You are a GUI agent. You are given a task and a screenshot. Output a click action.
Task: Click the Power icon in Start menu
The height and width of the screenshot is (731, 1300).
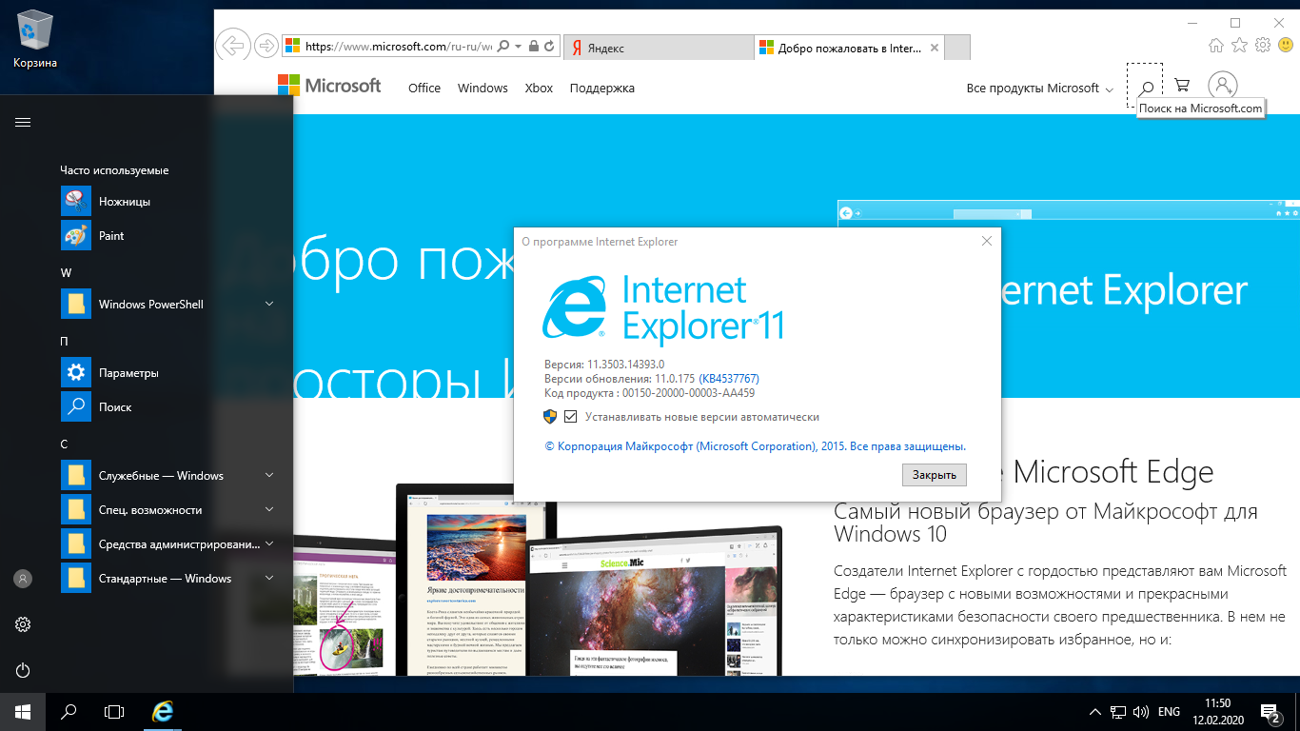23,670
